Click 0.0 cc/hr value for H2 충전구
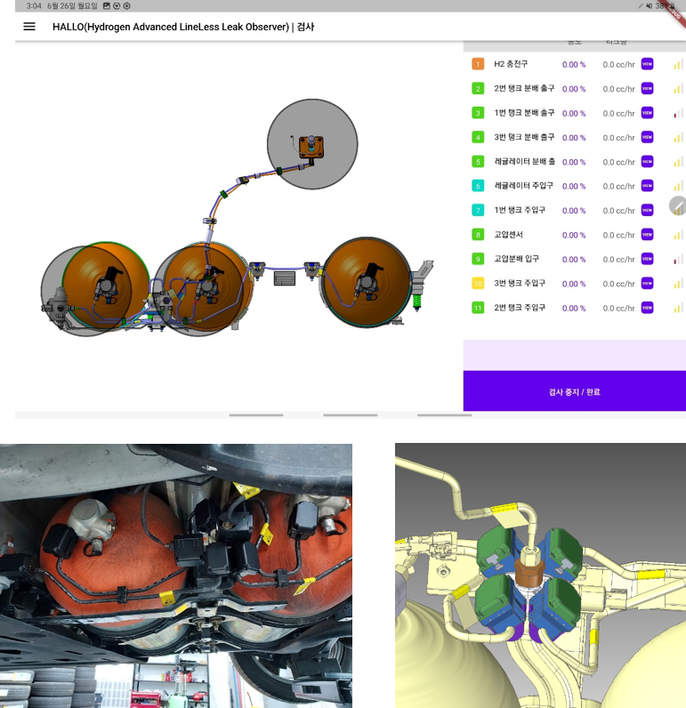The width and height of the screenshot is (686, 708). 618,65
